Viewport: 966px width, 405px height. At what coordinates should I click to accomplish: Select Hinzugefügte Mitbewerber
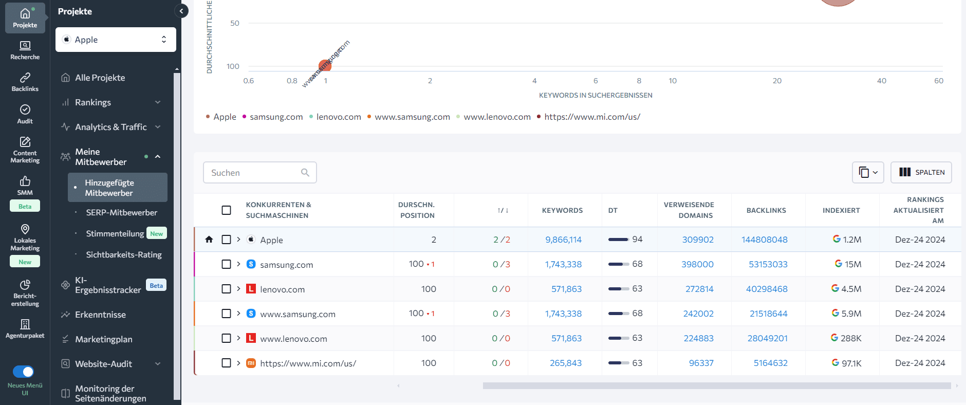(x=118, y=188)
